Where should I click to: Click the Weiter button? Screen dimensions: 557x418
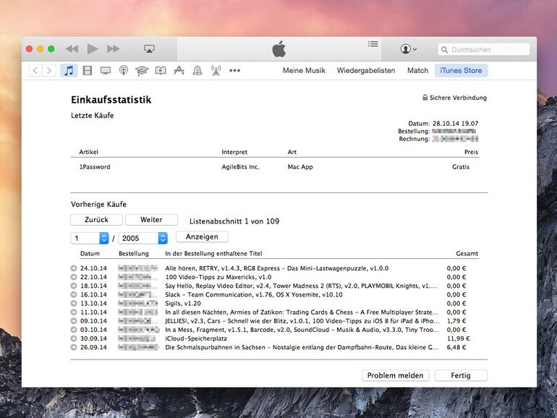point(151,220)
